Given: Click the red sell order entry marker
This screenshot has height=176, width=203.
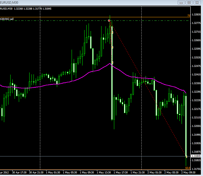Looking at the screenshot, I should pos(109,21).
